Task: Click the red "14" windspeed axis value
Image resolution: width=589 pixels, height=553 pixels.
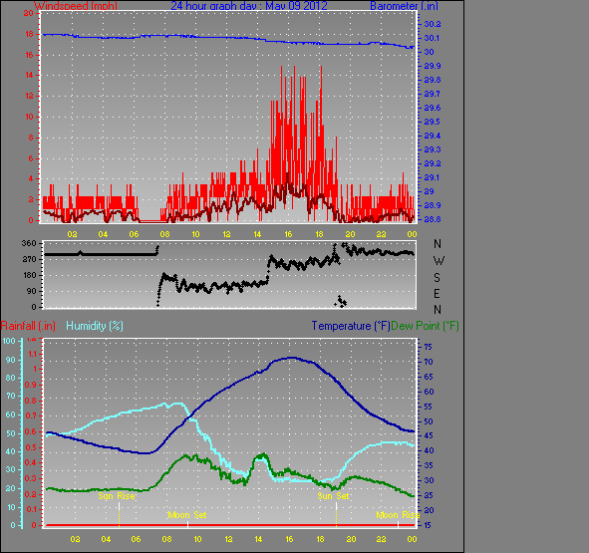Action: coord(29,75)
